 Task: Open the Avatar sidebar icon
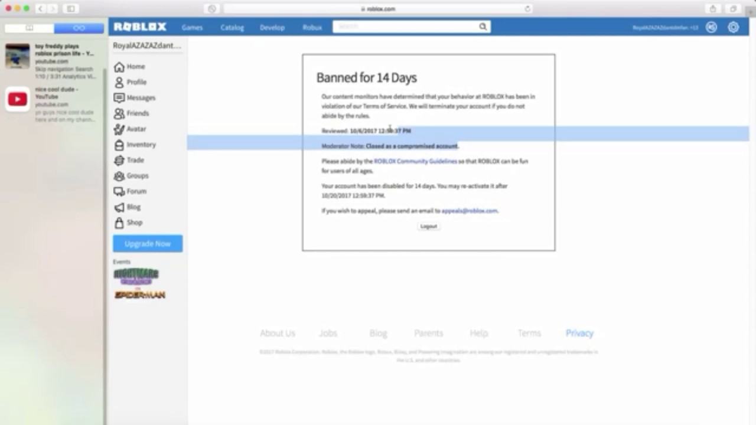[x=119, y=129]
